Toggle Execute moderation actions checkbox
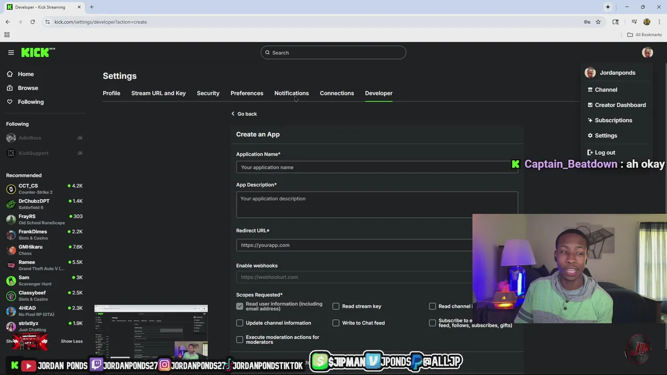Image resolution: width=667 pixels, height=375 pixels. tap(240, 340)
